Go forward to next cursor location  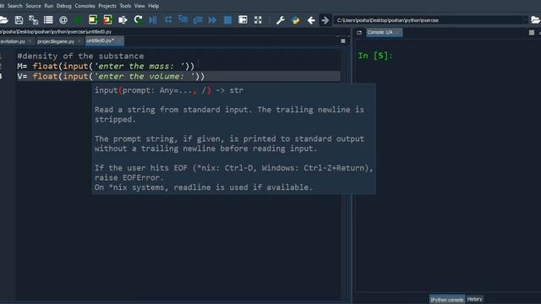click(x=325, y=20)
